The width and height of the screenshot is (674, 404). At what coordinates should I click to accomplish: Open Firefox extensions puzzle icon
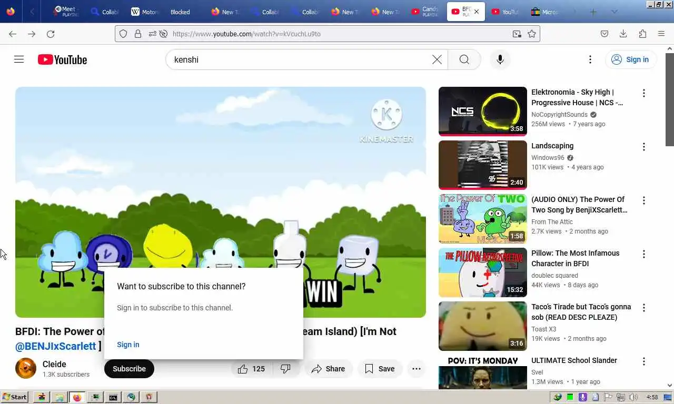642,34
